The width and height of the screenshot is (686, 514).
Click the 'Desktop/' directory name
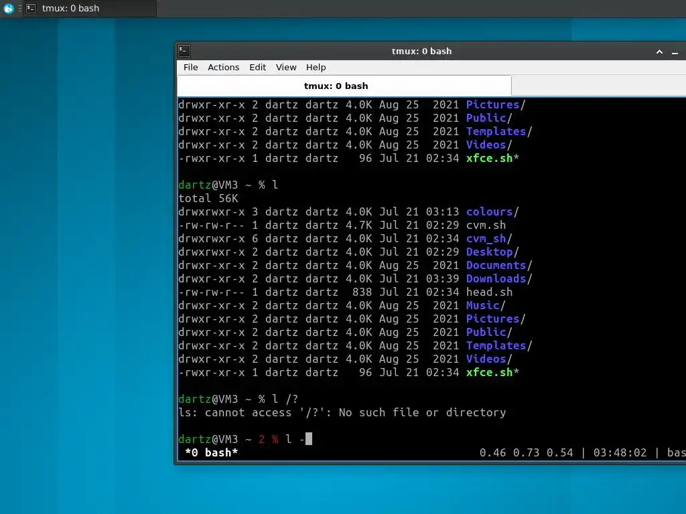pos(492,252)
